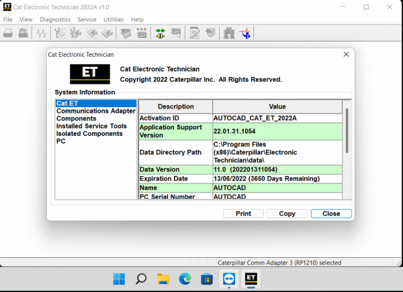Click the Data Directory Path cell
Viewport: 403px width, 292px height.
(176, 152)
